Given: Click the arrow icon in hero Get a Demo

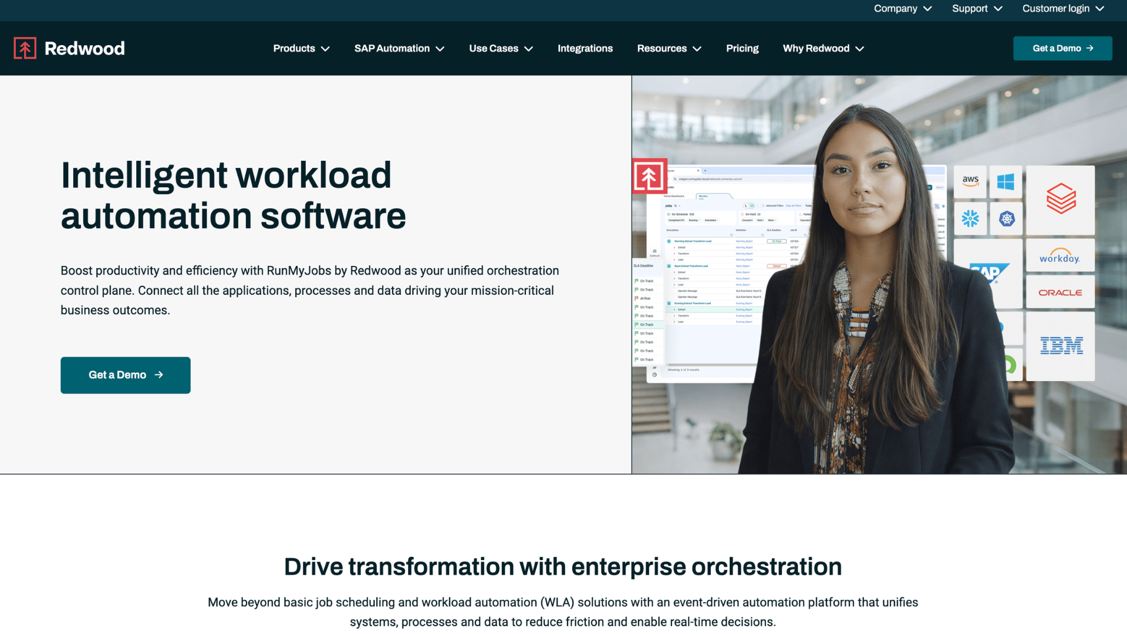Looking at the screenshot, I should (x=158, y=375).
